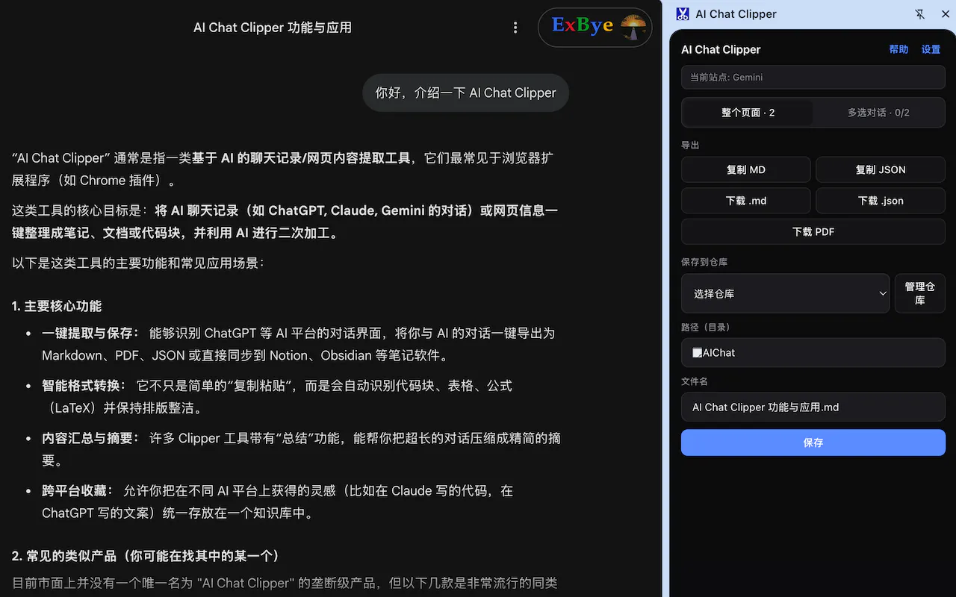Click the 下载 PDF button
Screen dimensions: 956x597
(813, 232)
